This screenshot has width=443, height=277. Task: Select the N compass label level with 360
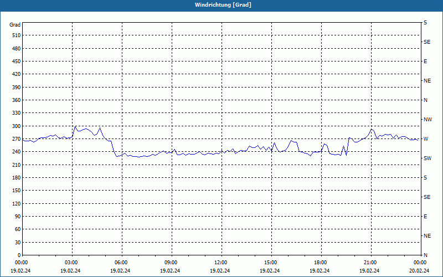click(425, 100)
